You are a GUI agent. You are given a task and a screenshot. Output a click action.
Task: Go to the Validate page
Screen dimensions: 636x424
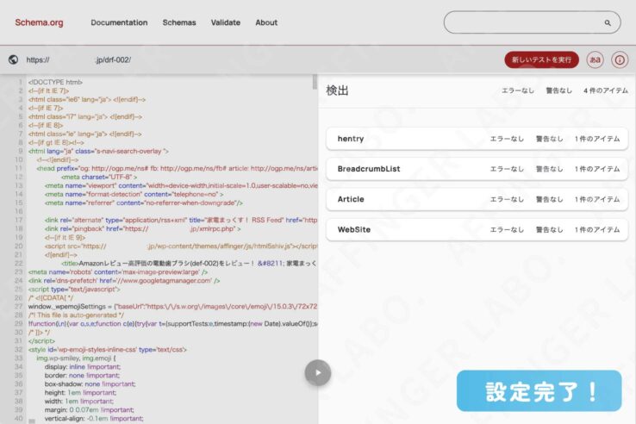coord(225,22)
